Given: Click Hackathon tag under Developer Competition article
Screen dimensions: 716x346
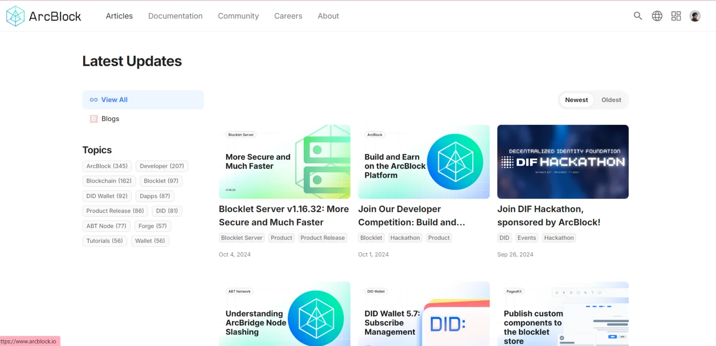Looking at the screenshot, I should tap(405, 238).
